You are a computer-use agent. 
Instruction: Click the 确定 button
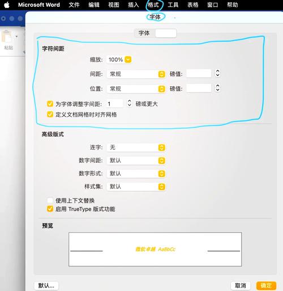coord(266,285)
